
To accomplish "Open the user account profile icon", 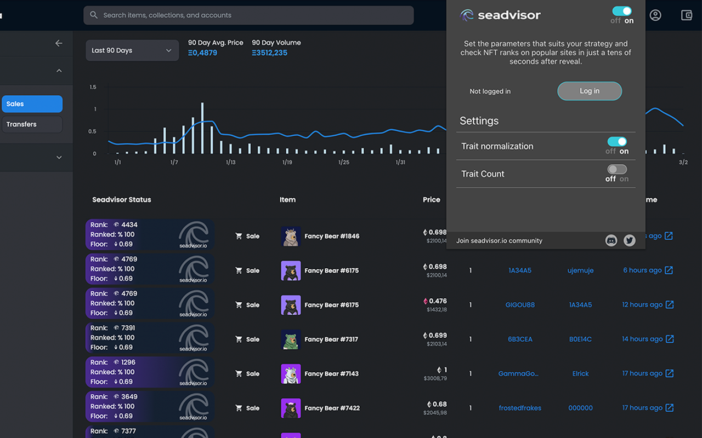I will (655, 15).
